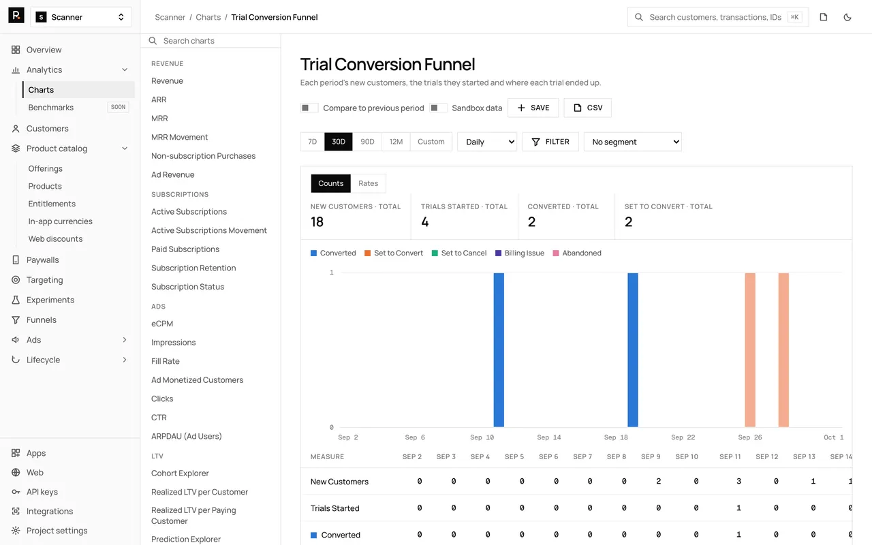This screenshot has height=545, width=872.
Task: Click the Apps grid icon
Action: pyautogui.click(x=16, y=453)
